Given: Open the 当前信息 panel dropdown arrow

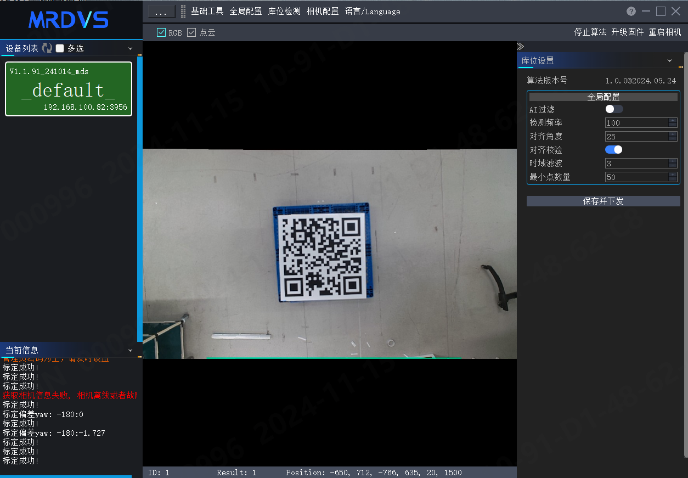Looking at the screenshot, I should click(x=131, y=350).
